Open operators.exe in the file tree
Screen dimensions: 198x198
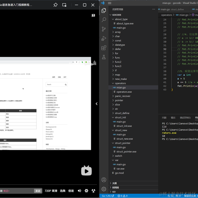click(x=124, y=92)
